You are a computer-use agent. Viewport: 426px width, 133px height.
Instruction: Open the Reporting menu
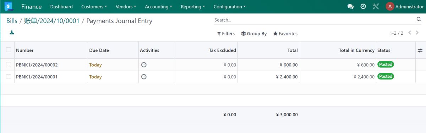[x=193, y=6]
